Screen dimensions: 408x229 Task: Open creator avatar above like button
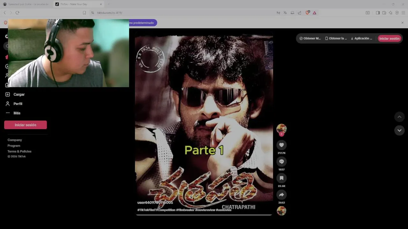click(281, 128)
